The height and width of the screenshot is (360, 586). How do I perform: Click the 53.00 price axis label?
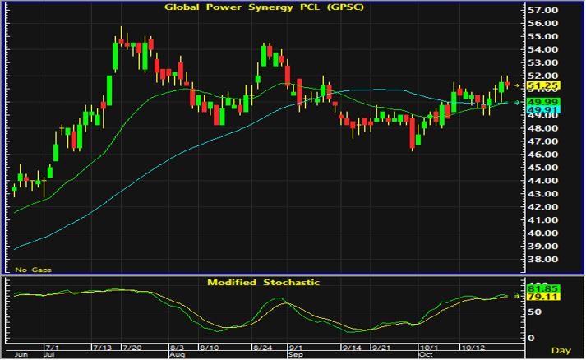pos(542,62)
